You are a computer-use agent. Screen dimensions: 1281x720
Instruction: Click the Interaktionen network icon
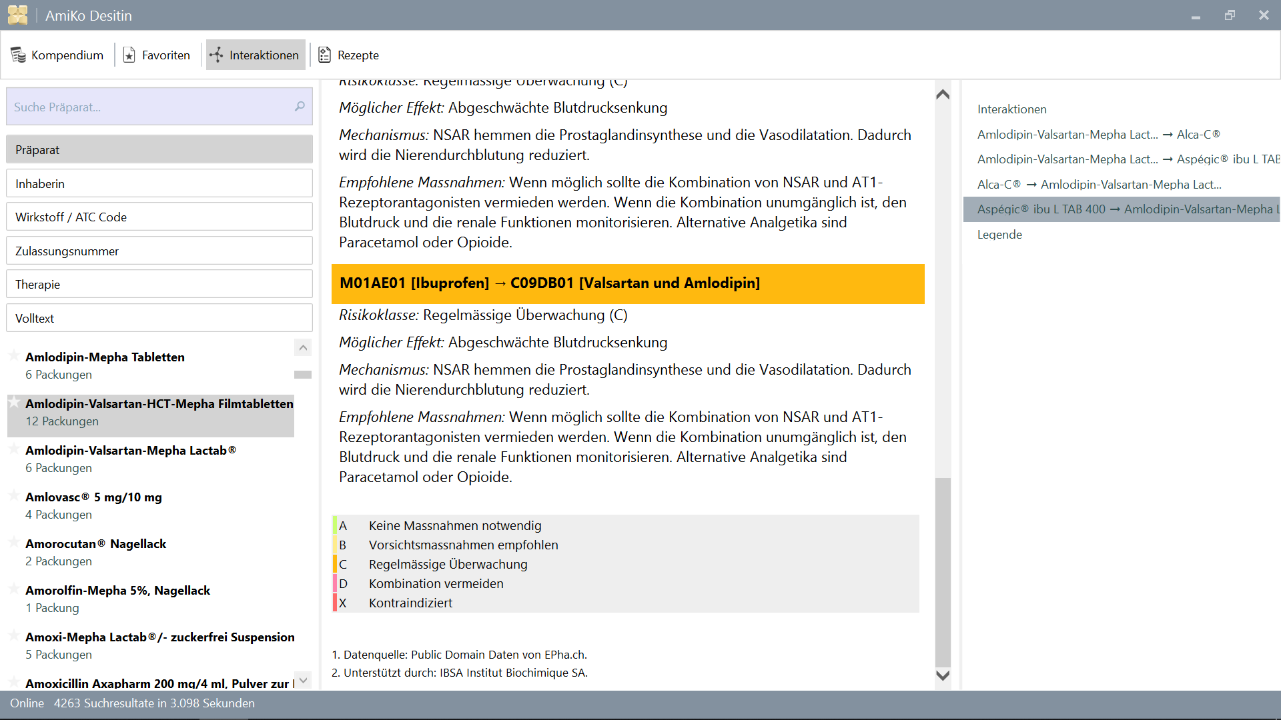pos(216,55)
